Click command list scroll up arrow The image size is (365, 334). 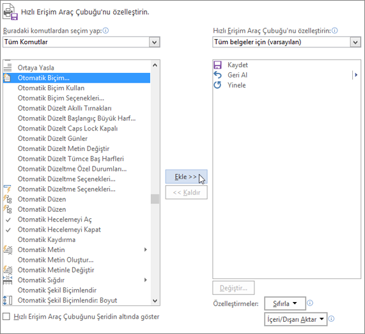[155, 65]
